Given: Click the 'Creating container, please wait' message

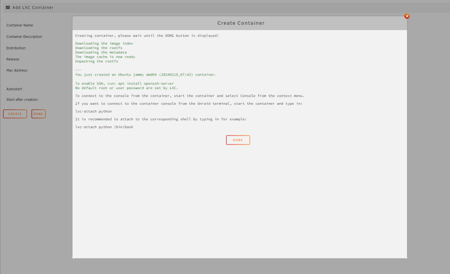Looking at the screenshot, I should 147,36.
